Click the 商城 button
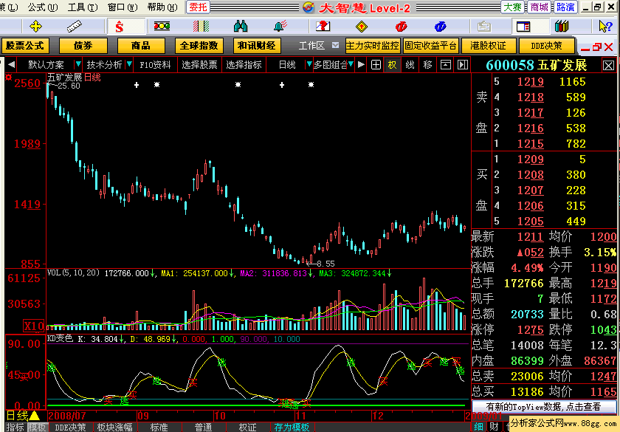The image size is (620, 432). pyautogui.click(x=539, y=7)
